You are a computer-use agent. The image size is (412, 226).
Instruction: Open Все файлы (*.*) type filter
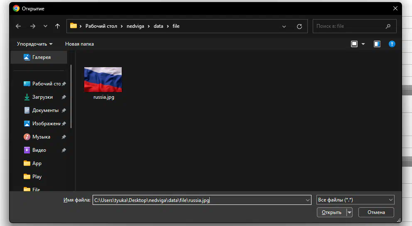355,200
